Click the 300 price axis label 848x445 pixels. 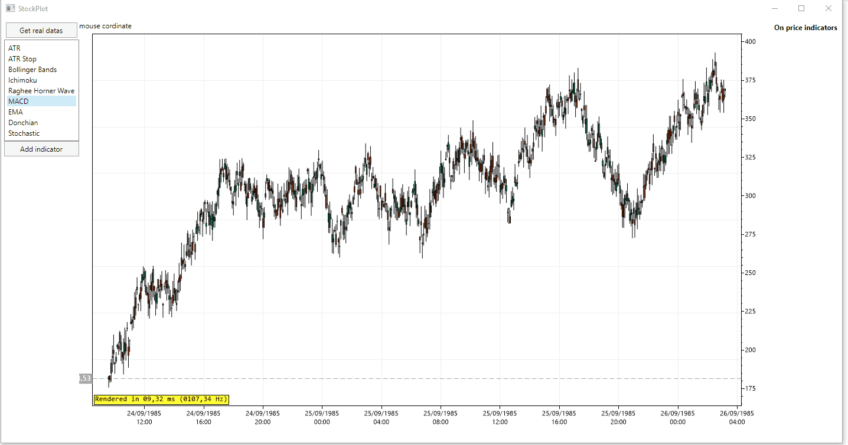pyautogui.click(x=751, y=196)
